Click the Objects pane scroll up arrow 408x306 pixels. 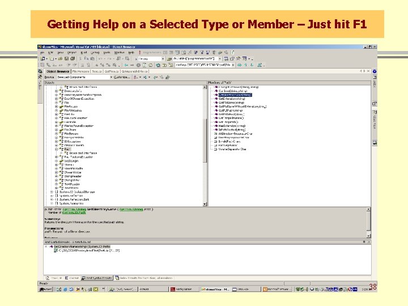click(205, 87)
